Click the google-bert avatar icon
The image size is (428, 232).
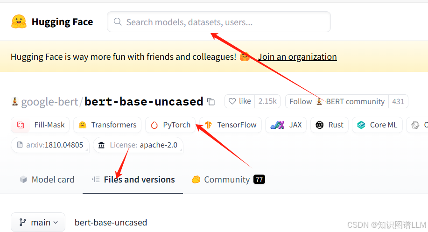point(15,102)
